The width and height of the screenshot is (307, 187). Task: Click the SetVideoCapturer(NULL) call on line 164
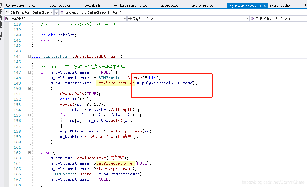[124, 163]
